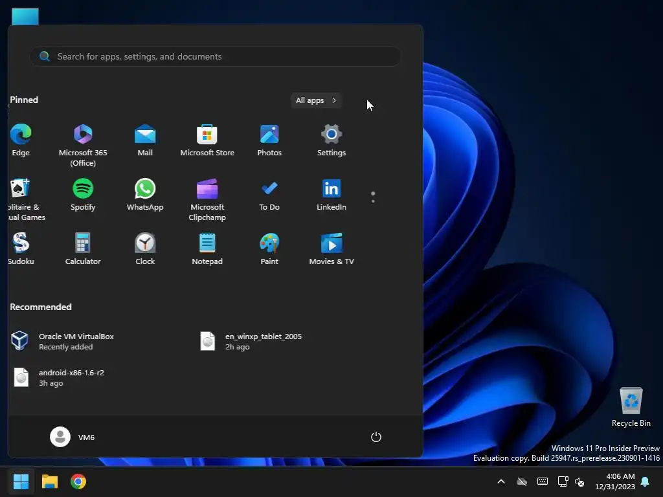Open recommended file en_winxp_tablet_2005
Viewport: 663px width, 497px height.
pyautogui.click(x=251, y=341)
